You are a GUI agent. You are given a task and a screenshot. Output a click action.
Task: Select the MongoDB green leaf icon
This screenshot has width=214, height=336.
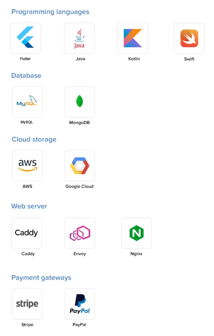pyautogui.click(x=80, y=102)
